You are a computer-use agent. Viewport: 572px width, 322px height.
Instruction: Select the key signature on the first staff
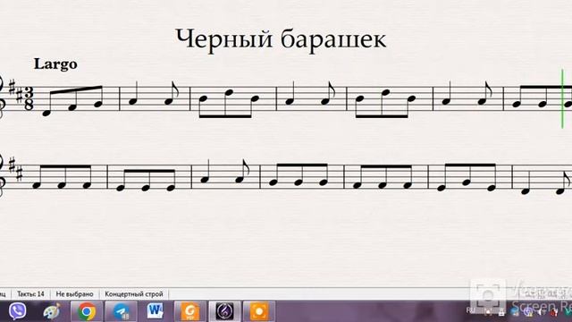pos(17,92)
